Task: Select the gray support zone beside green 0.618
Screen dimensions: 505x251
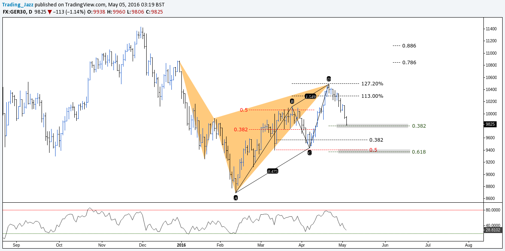Action: 374,151
